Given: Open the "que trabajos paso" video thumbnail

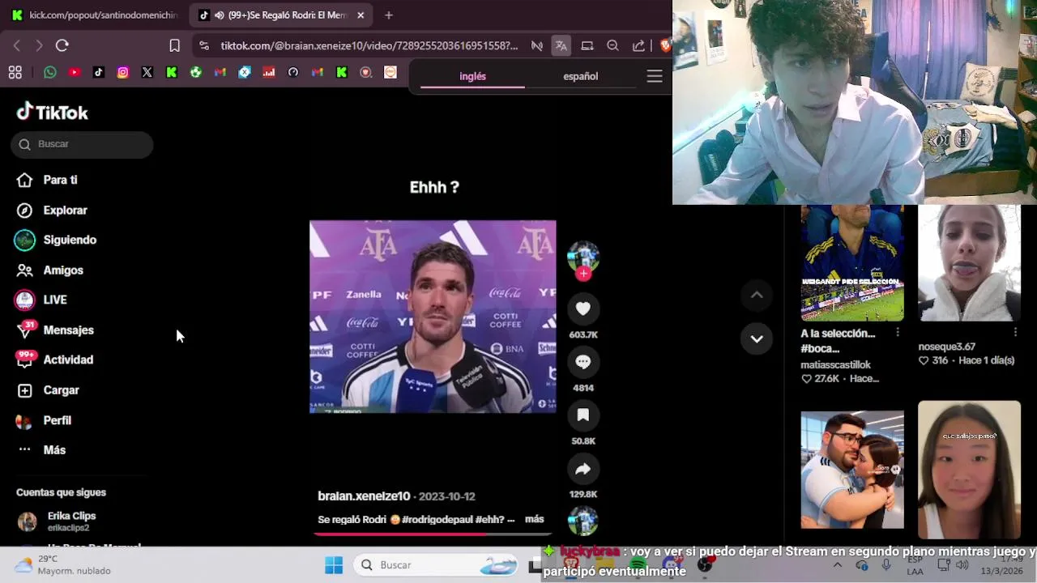Looking at the screenshot, I should [x=969, y=470].
